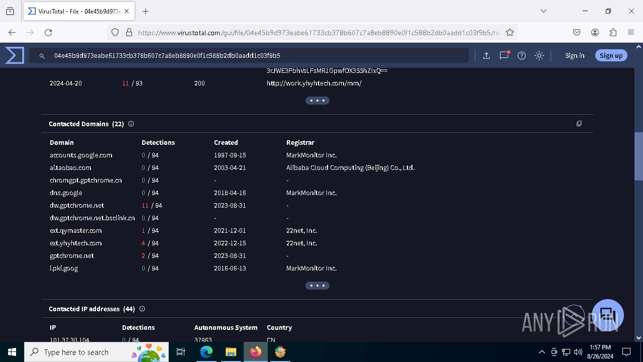Expand more contacted URLs with dots
The height and width of the screenshot is (362, 643).
coord(317,101)
